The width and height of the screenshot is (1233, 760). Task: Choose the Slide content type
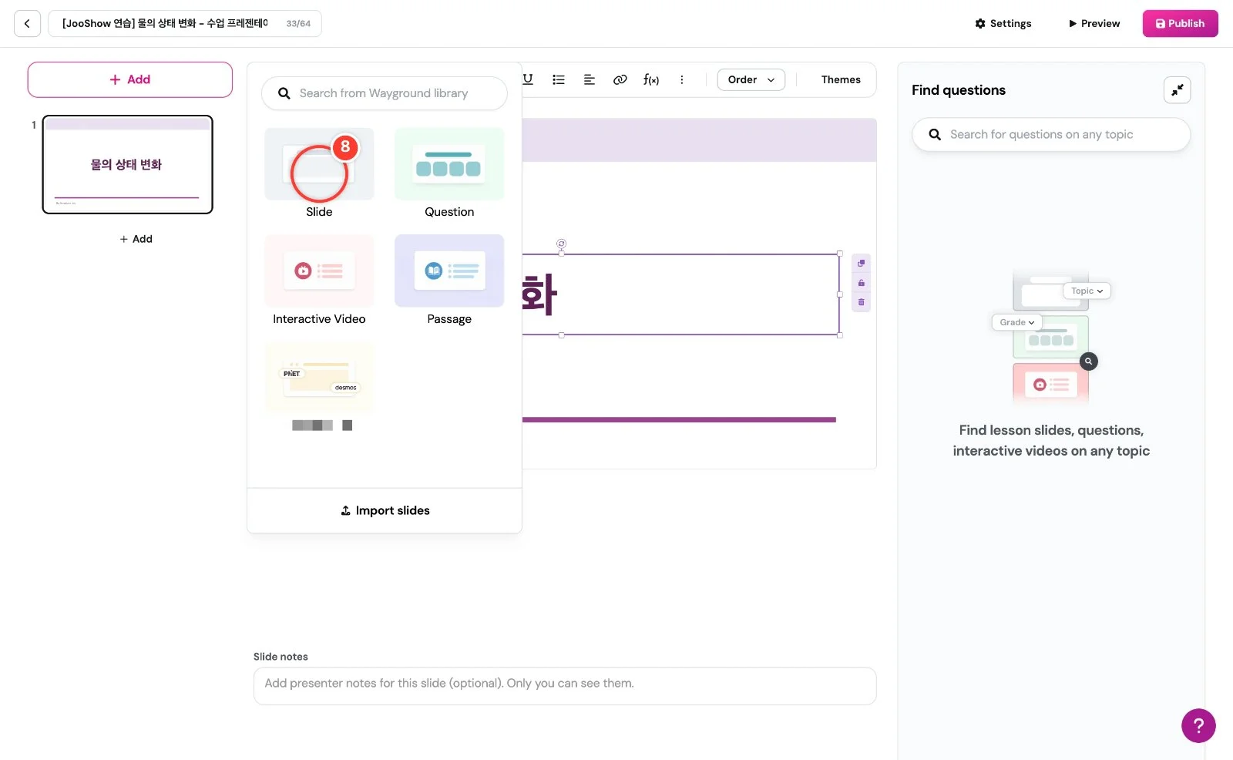(319, 173)
